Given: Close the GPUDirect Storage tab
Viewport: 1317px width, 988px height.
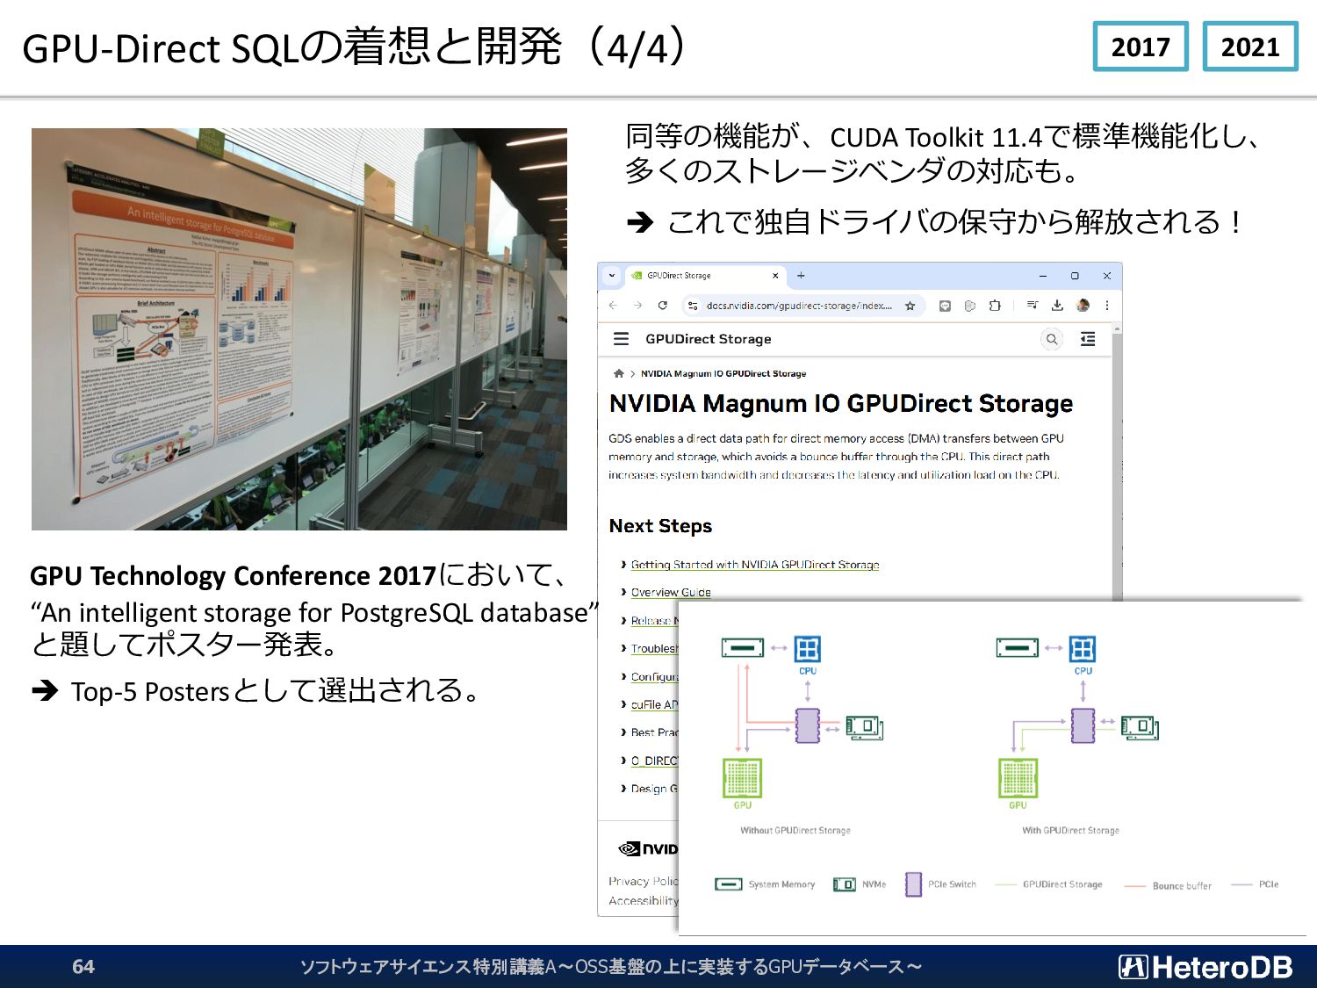Looking at the screenshot, I should pyautogui.click(x=775, y=276).
